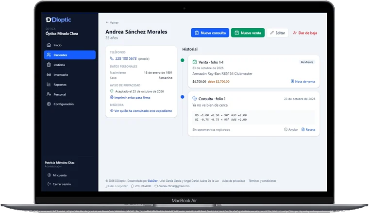
Task: Click the Editar button
Action: pyautogui.click(x=278, y=33)
